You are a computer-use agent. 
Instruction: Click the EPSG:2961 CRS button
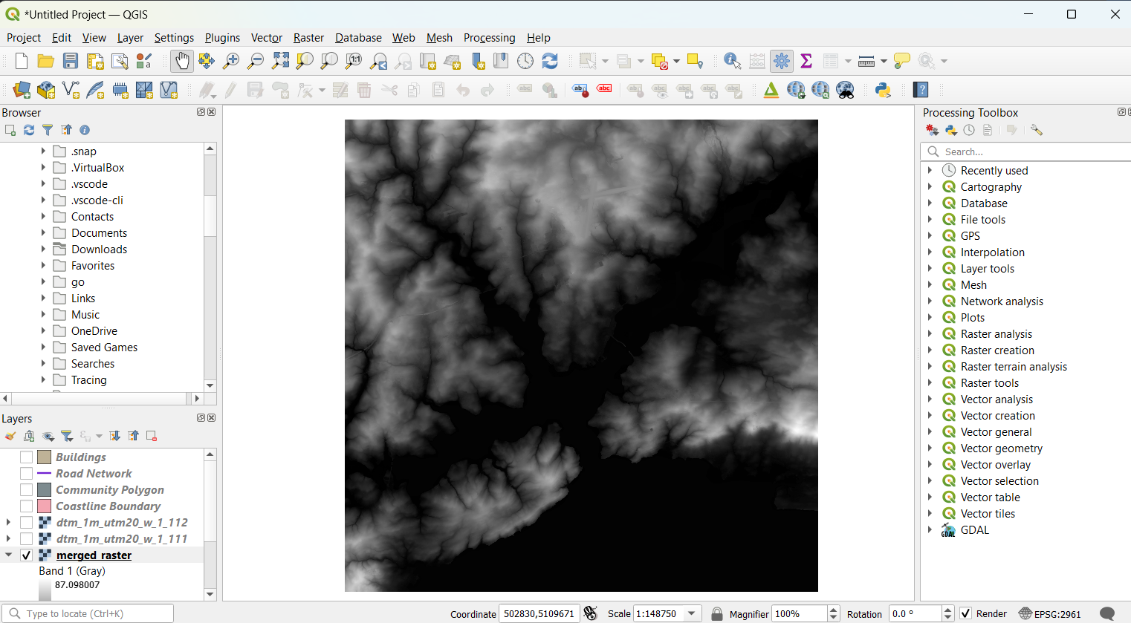[x=1049, y=613]
